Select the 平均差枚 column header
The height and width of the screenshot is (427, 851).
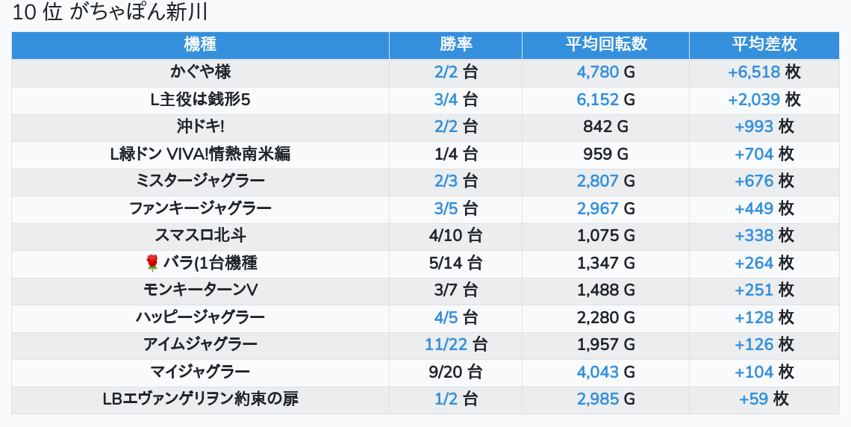[764, 45]
